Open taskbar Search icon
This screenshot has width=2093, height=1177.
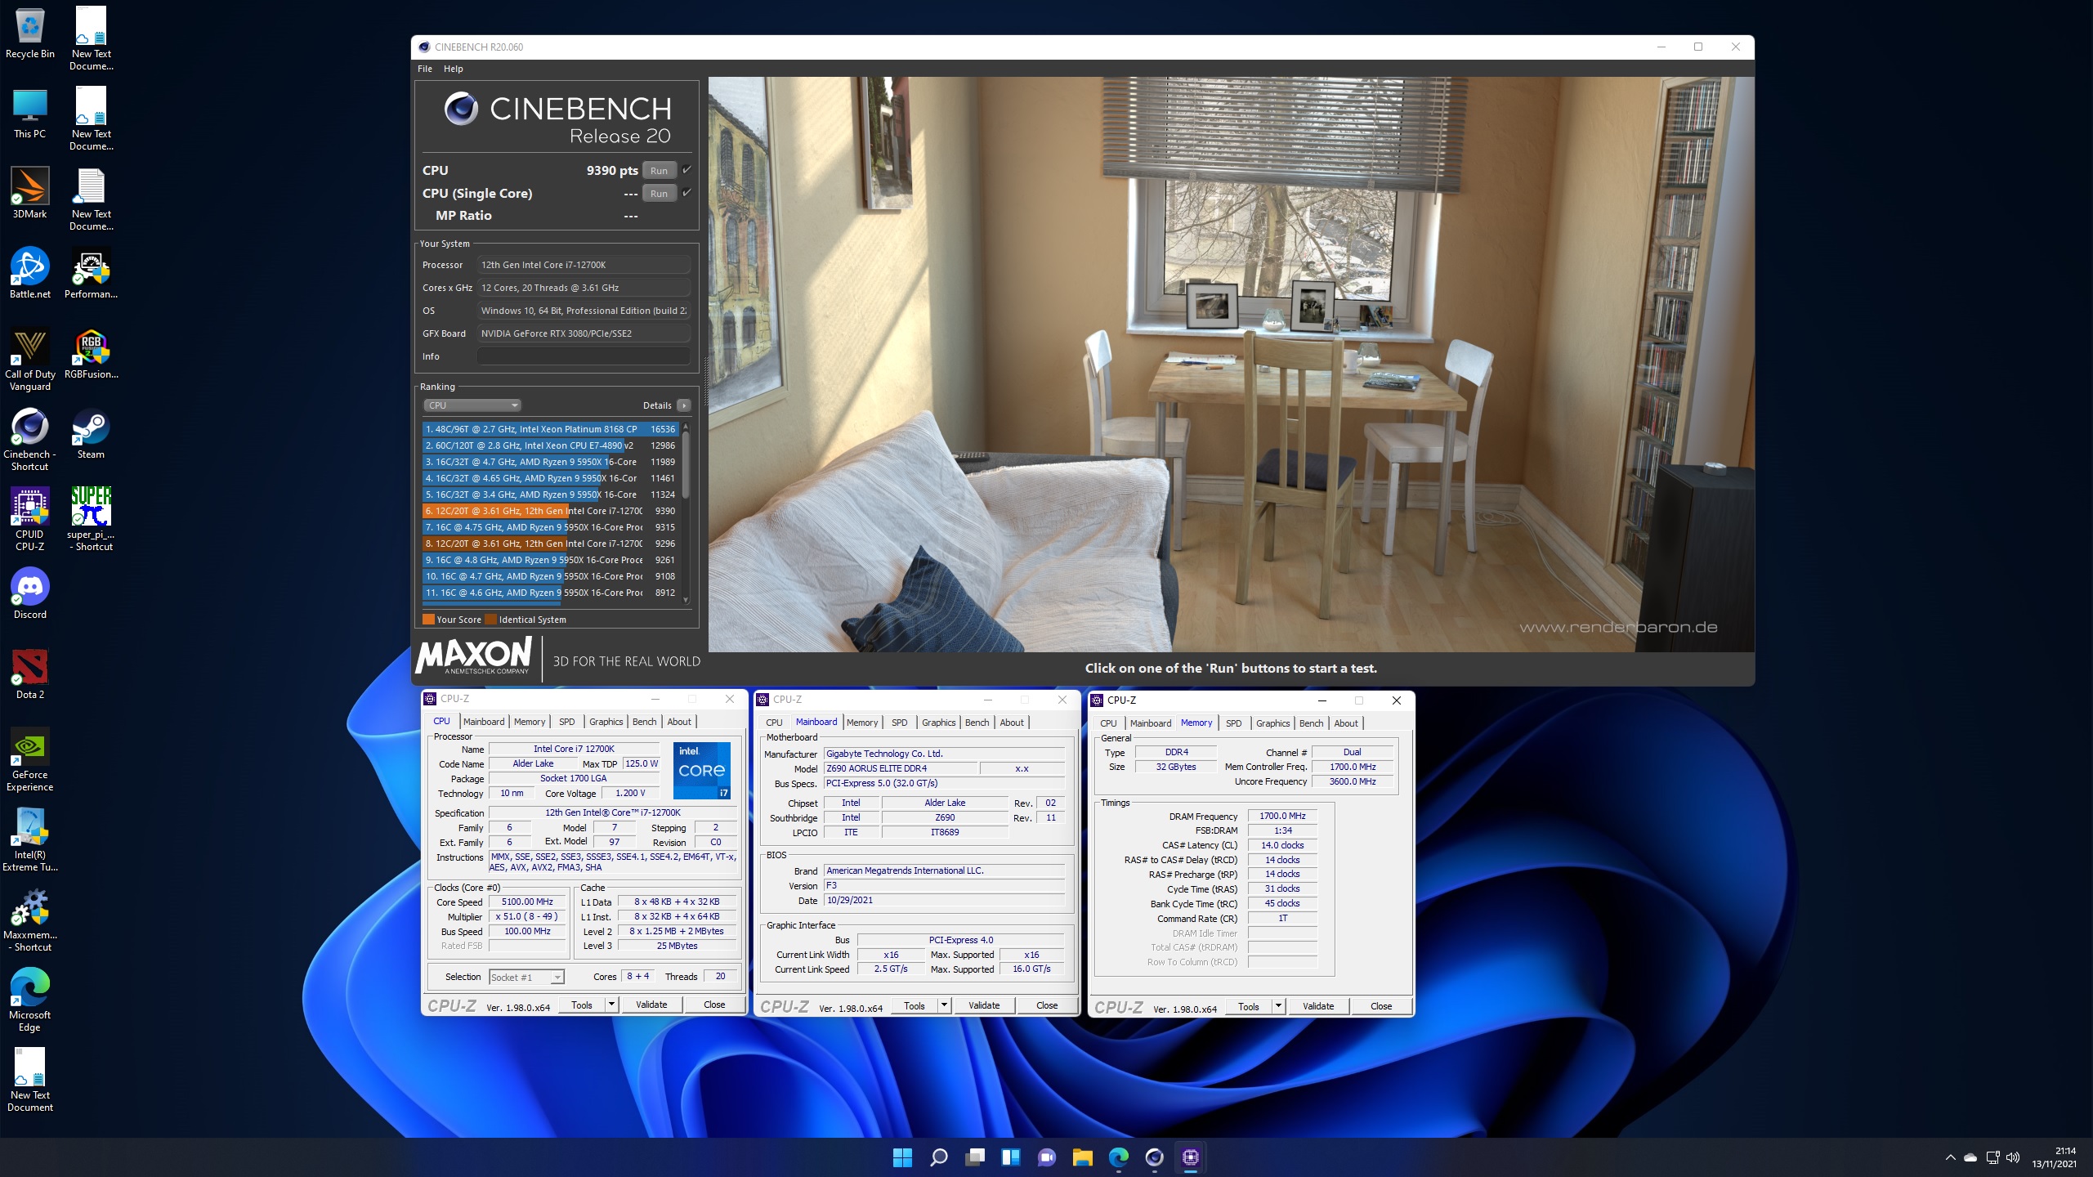(938, 1157)
